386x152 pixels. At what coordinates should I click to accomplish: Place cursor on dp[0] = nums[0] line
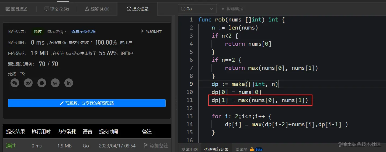point(237,92)
